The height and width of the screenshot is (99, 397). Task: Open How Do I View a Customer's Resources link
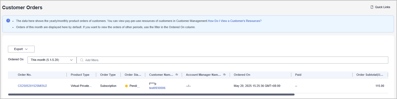pos(235,21)
